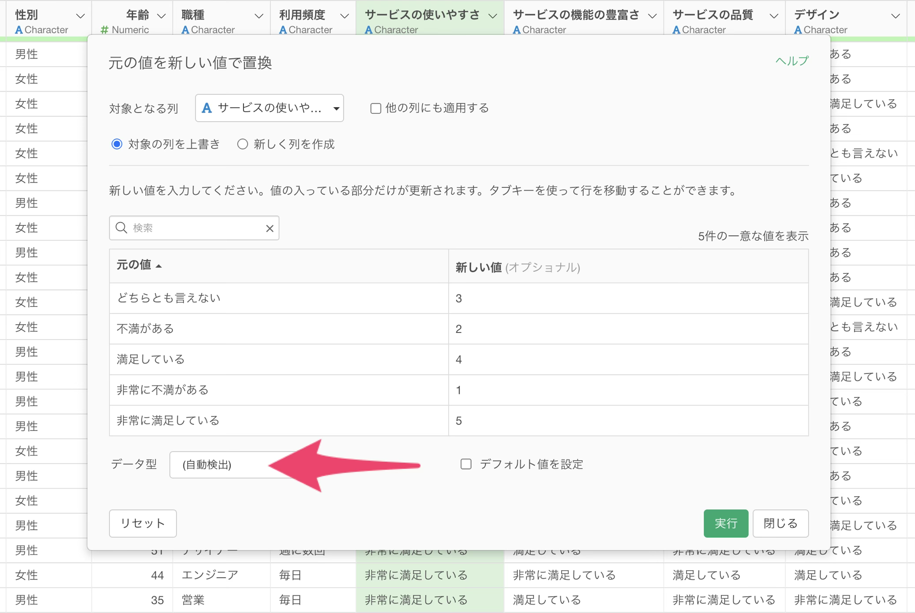Click Character type icon under デザイン

pyautogui.click(x=798, y=30)
